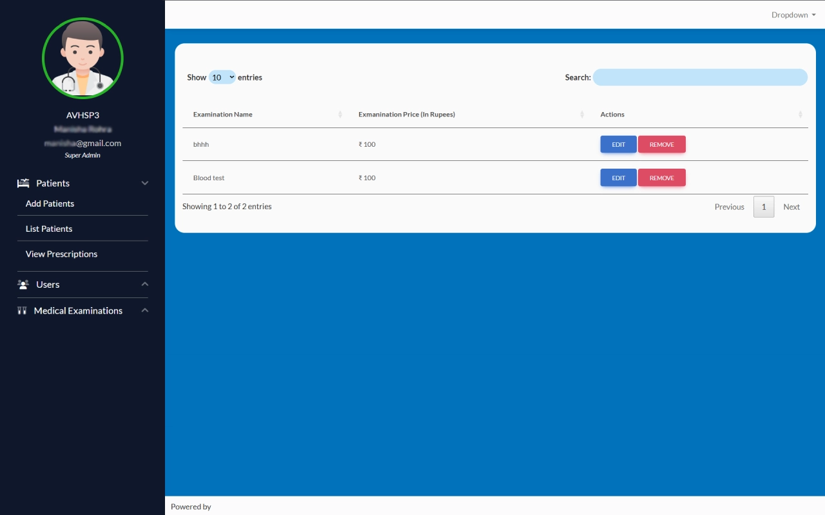Go to List Patients page

[x=49, y=229]
